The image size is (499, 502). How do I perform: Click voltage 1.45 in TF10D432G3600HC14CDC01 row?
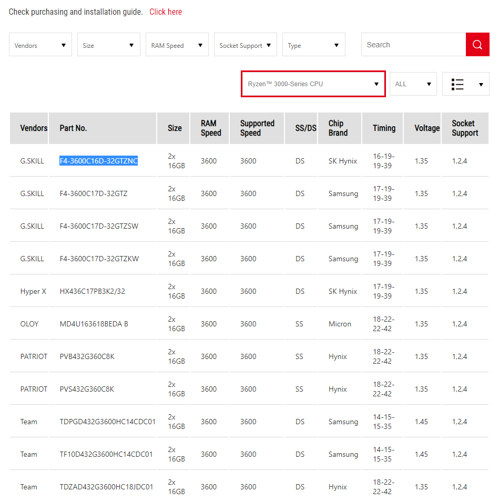[x=421, y=454]
